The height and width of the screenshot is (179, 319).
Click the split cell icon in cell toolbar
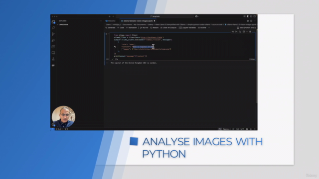pos(244,32)
